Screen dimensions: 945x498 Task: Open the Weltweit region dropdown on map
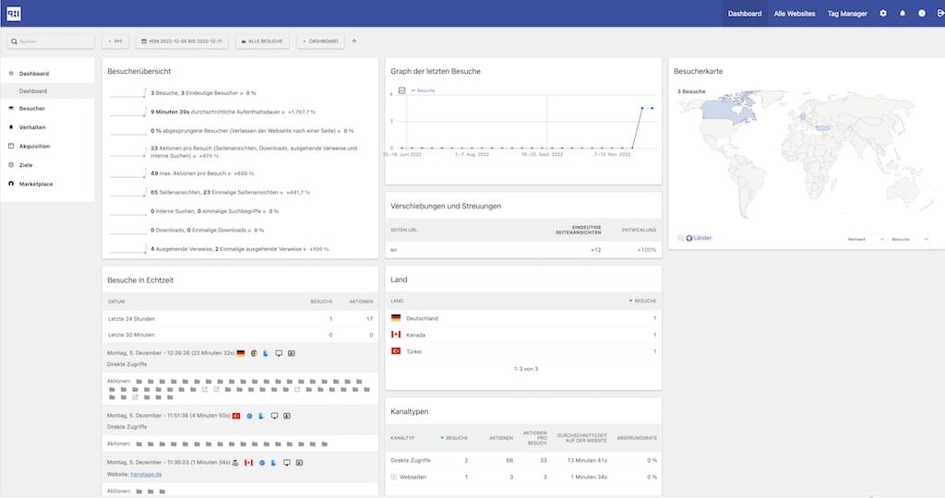point(865,239)
